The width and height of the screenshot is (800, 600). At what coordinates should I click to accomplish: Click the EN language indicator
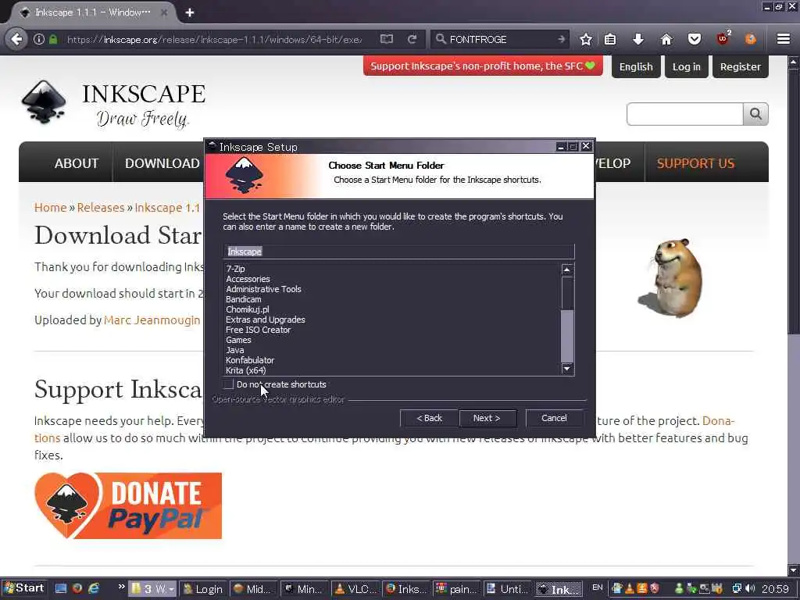click(598, 587)
